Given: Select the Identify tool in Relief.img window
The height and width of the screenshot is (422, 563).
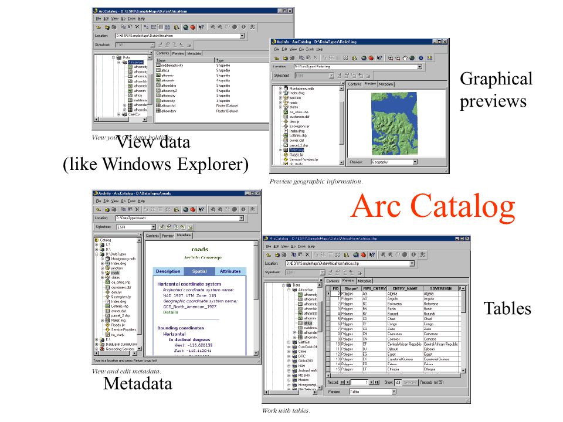Looking at the screenshot, I should [421, 58].
